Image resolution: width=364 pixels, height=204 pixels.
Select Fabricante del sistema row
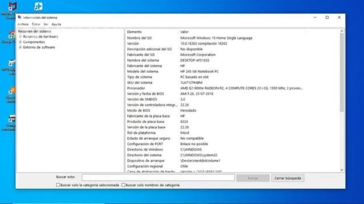[x=233, y=66]
